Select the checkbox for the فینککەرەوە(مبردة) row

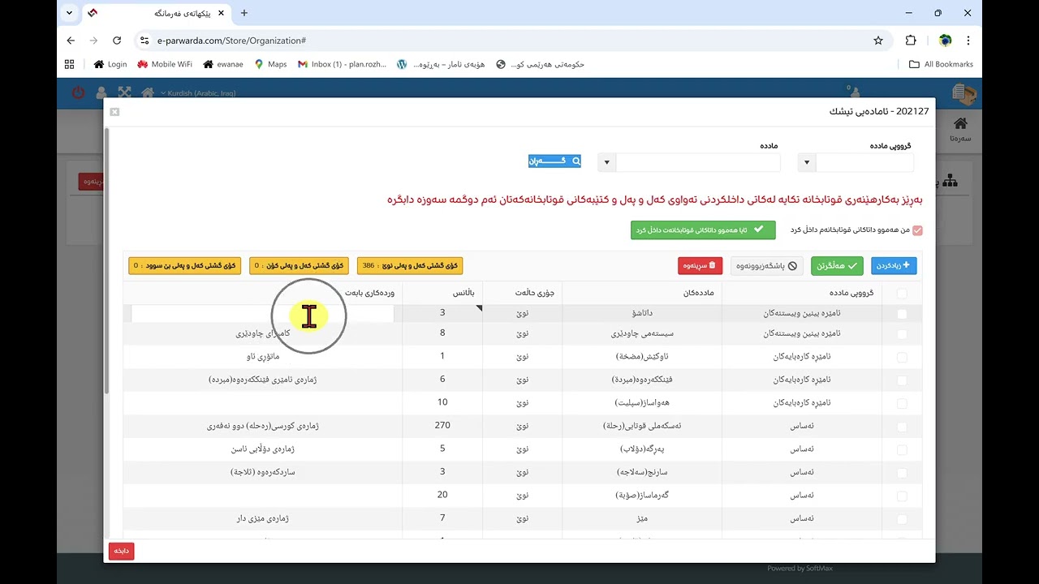902,380
